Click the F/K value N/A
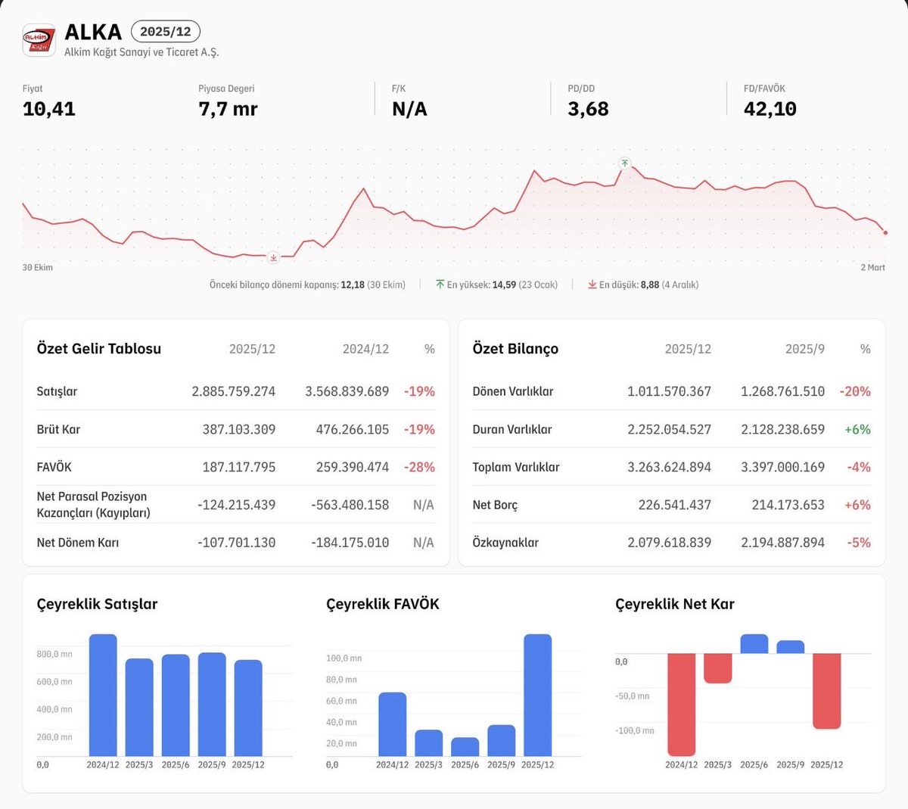908x809 pixels. 409,109
